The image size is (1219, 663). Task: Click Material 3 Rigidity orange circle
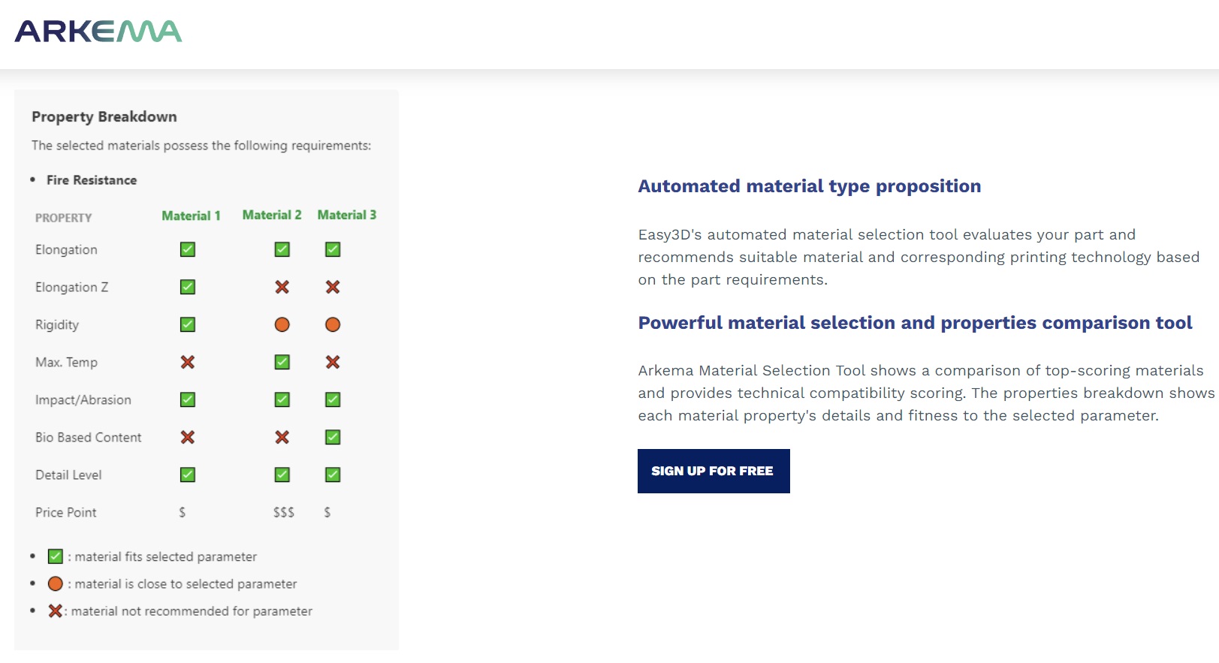pos(333,324)
